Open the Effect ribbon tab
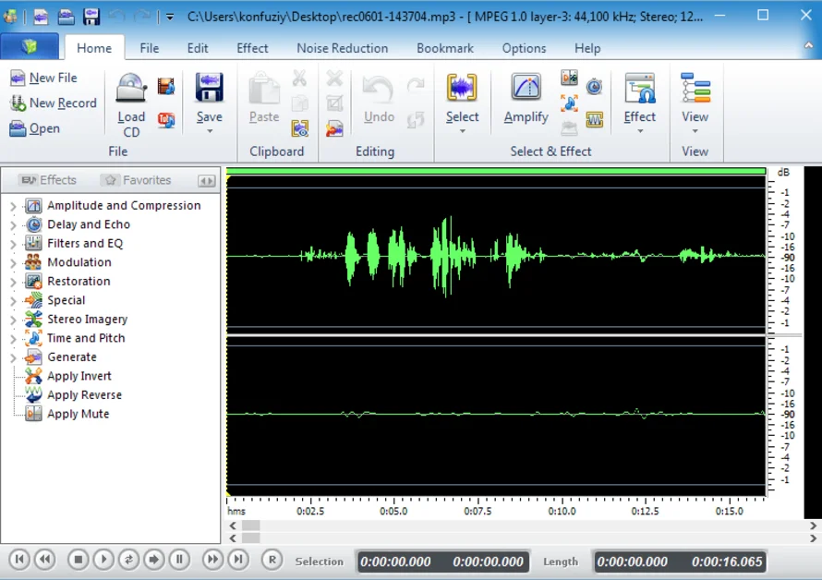Viewport: 822px width, 580px height. [x=252, y=48]
